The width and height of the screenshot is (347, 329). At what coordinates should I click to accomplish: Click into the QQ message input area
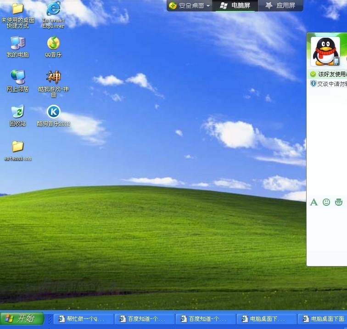[x=327, y=228]
